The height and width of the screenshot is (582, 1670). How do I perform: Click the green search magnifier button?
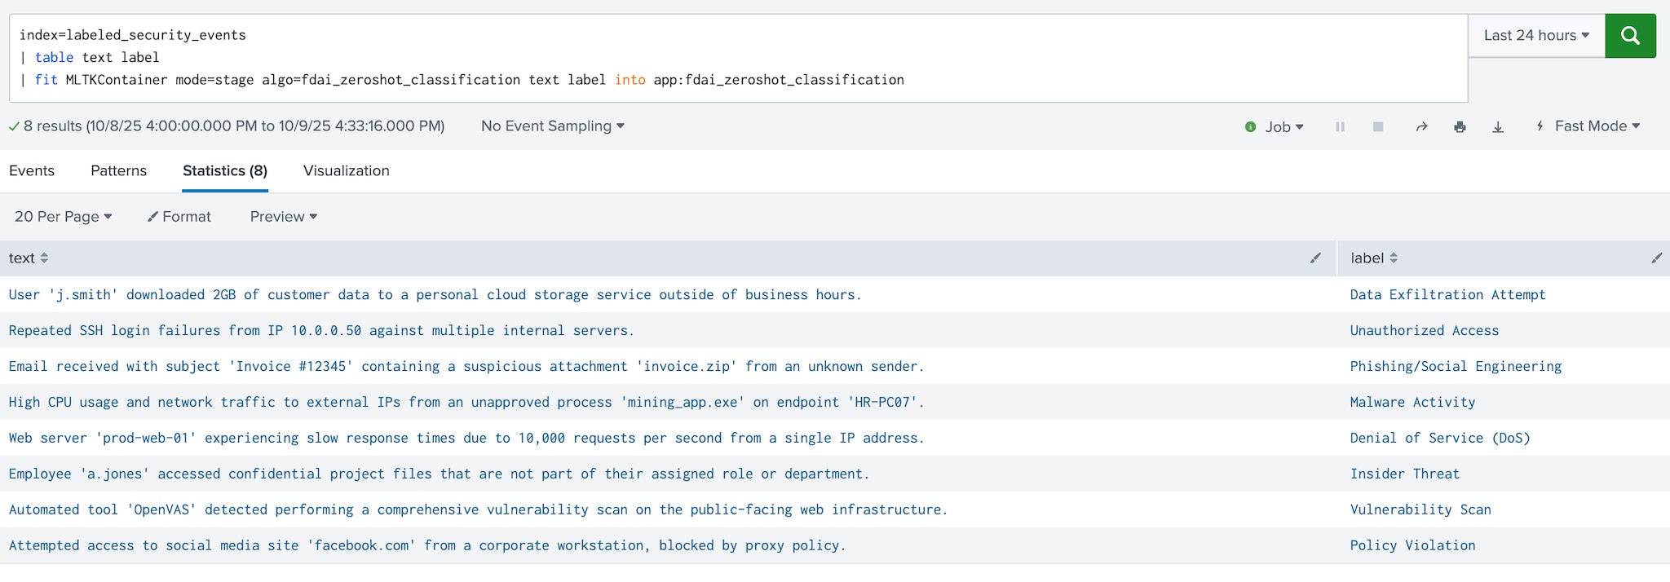[x=1629, y=36]
